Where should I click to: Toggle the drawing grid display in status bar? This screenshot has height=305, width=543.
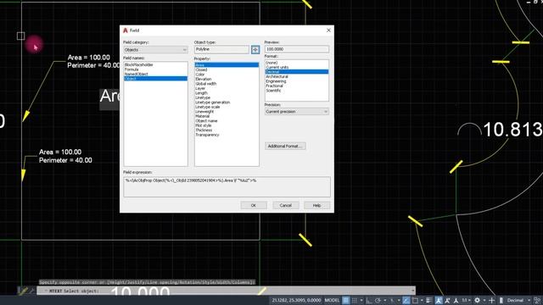345,300
